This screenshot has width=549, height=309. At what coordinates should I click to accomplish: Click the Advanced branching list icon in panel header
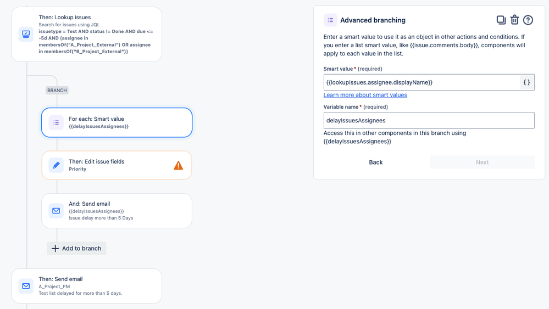point(330,20)
